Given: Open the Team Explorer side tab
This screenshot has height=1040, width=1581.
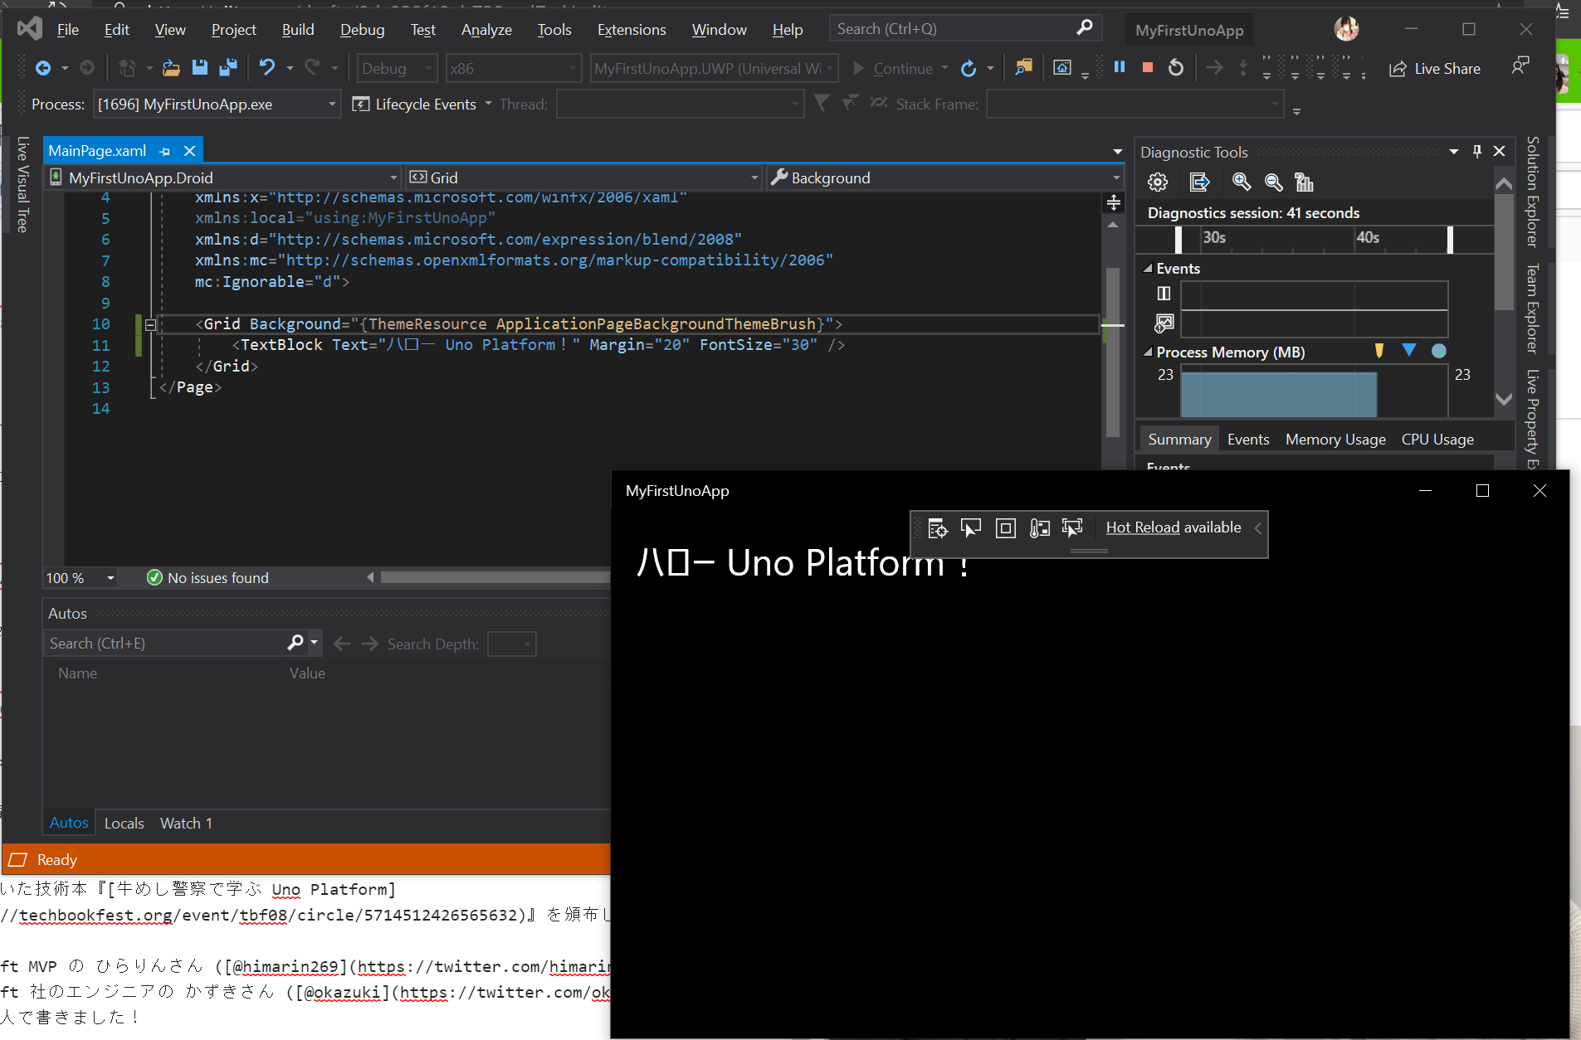Looking at the screenshot, I should [1533, 309].
